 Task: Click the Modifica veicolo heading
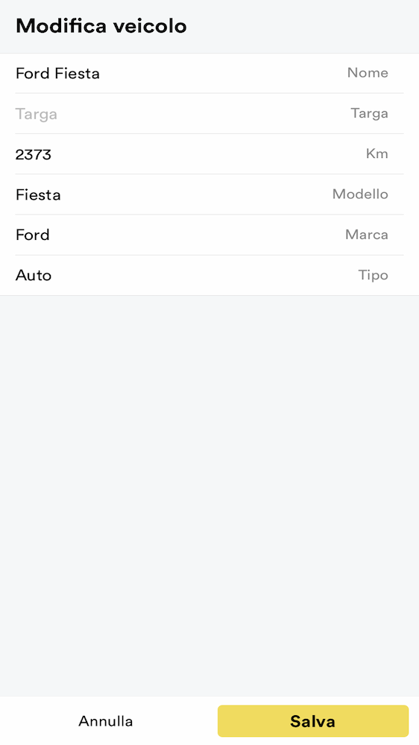click(x=101, y=25)
